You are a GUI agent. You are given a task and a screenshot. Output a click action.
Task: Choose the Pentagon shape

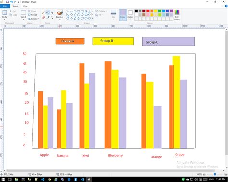pyautogui.click(x=75, y=15)
